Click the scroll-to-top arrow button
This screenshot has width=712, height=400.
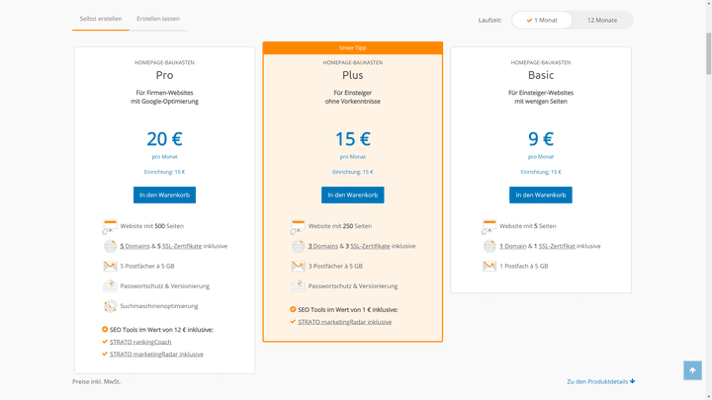692,370
